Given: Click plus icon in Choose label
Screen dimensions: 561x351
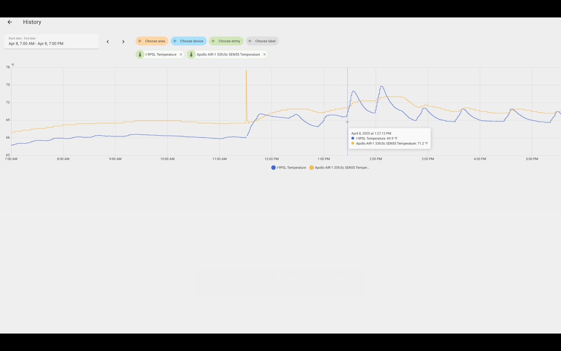Looking at the screenshot, I should (250, 41).
